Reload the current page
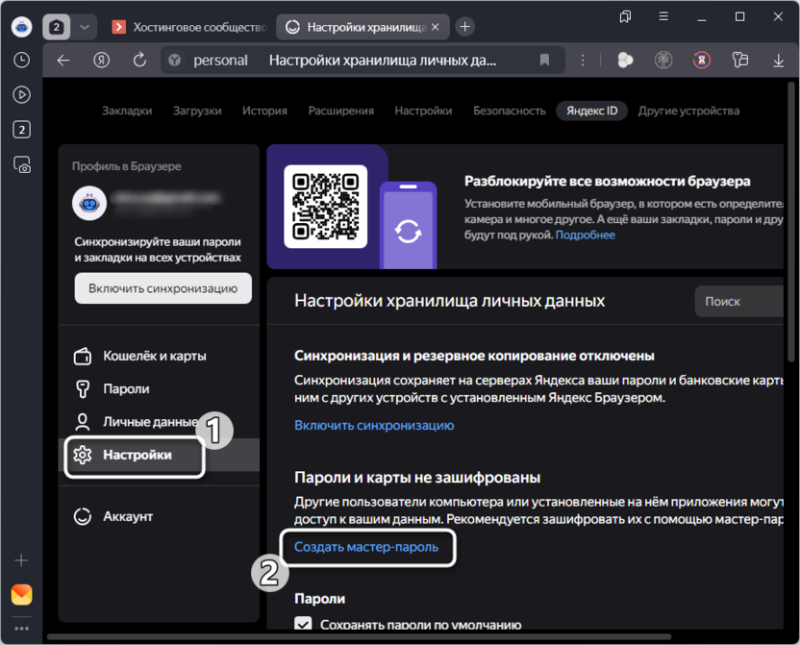 click(139, 61)
